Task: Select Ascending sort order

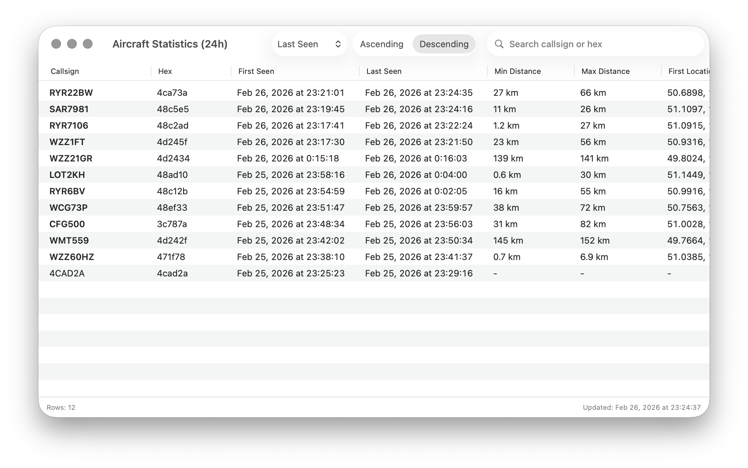Action: point(381,44)
